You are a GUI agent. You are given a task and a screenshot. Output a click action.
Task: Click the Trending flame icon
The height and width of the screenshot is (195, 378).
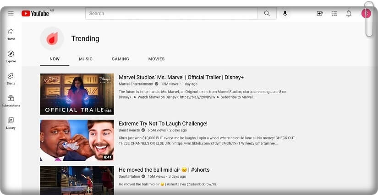click(x=52, y=38)
